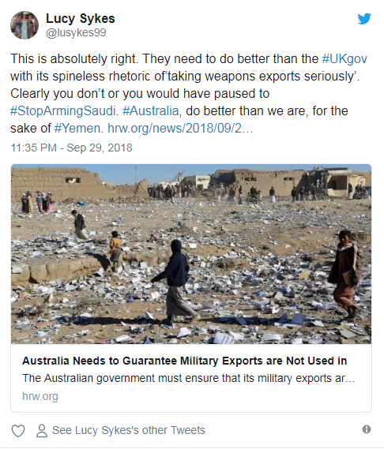Click the article description about Australian government
Screen dimensions: 384x449
(x=189, y=378)
